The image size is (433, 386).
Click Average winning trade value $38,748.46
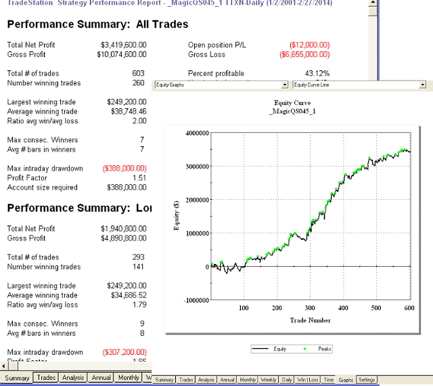tap(129, 112)
